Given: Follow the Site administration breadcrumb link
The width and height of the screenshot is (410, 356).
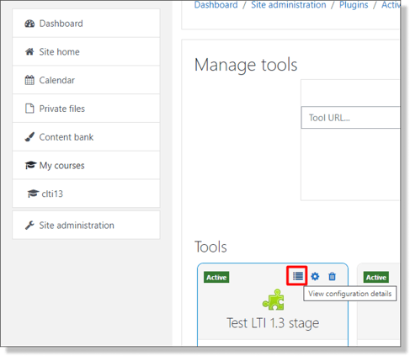Looking at the screenshot, I should tap(289, 5).
